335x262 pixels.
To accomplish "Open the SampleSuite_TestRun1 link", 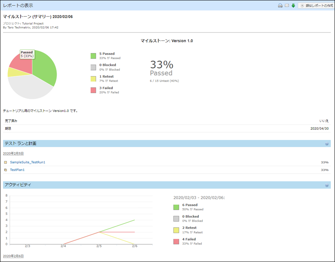I will click(x=27, y=162).
